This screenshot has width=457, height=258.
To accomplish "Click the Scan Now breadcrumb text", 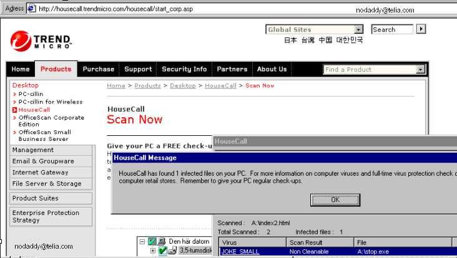I will tap(260, 85).
